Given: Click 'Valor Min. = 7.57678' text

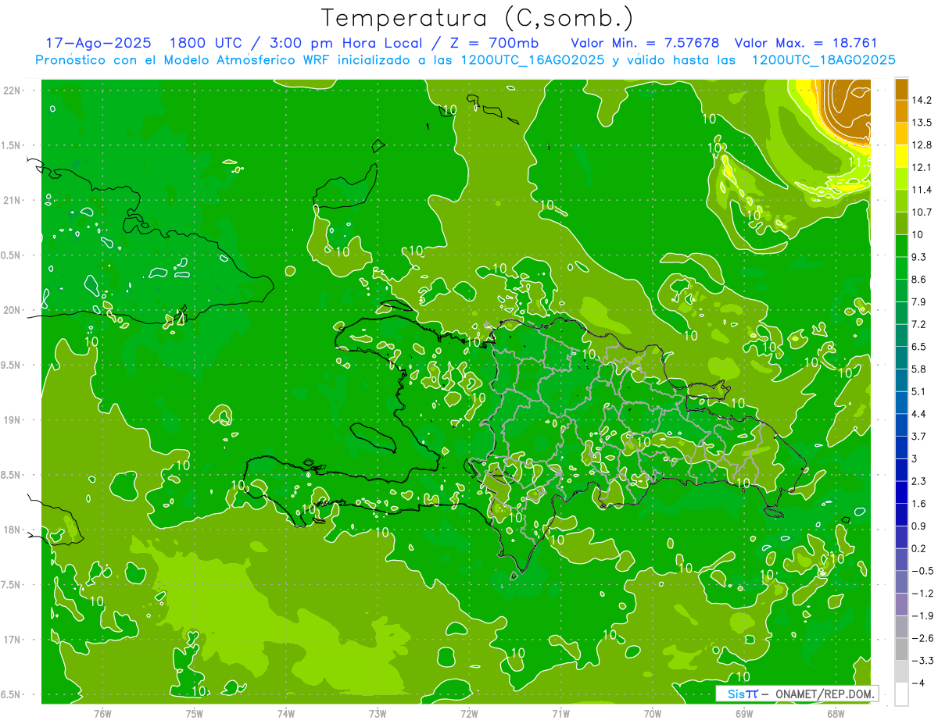Looking at the screenshot, I should [x=645, y=43].
